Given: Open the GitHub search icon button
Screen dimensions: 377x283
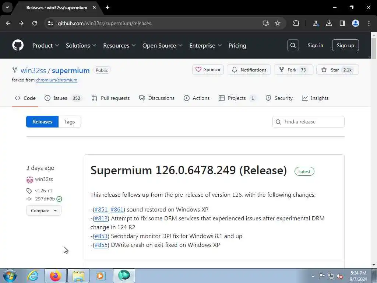Looking at the screenshot, I should point(293,45).
